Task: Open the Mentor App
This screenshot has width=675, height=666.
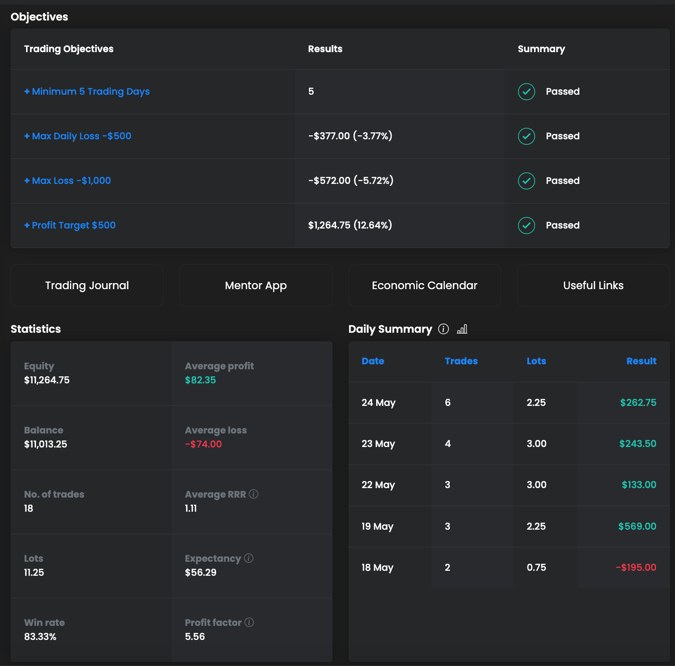Action: 256,286
